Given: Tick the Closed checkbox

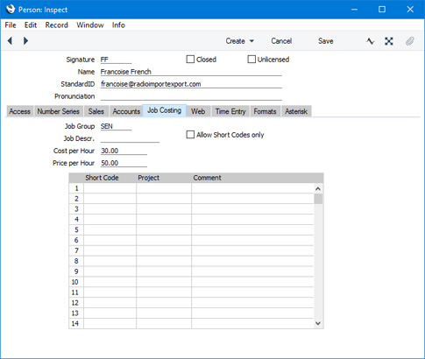Looking at the screenshot, I should click(190, 60).
